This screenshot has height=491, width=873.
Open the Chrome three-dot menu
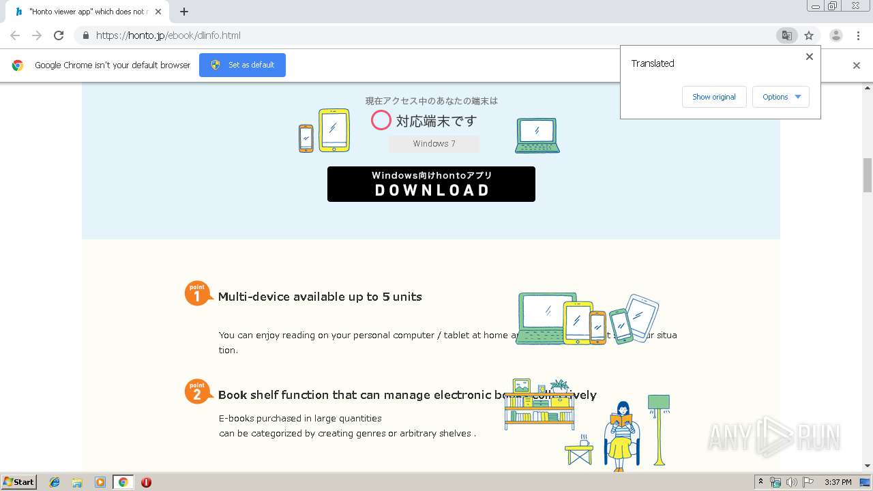[858, 35]
